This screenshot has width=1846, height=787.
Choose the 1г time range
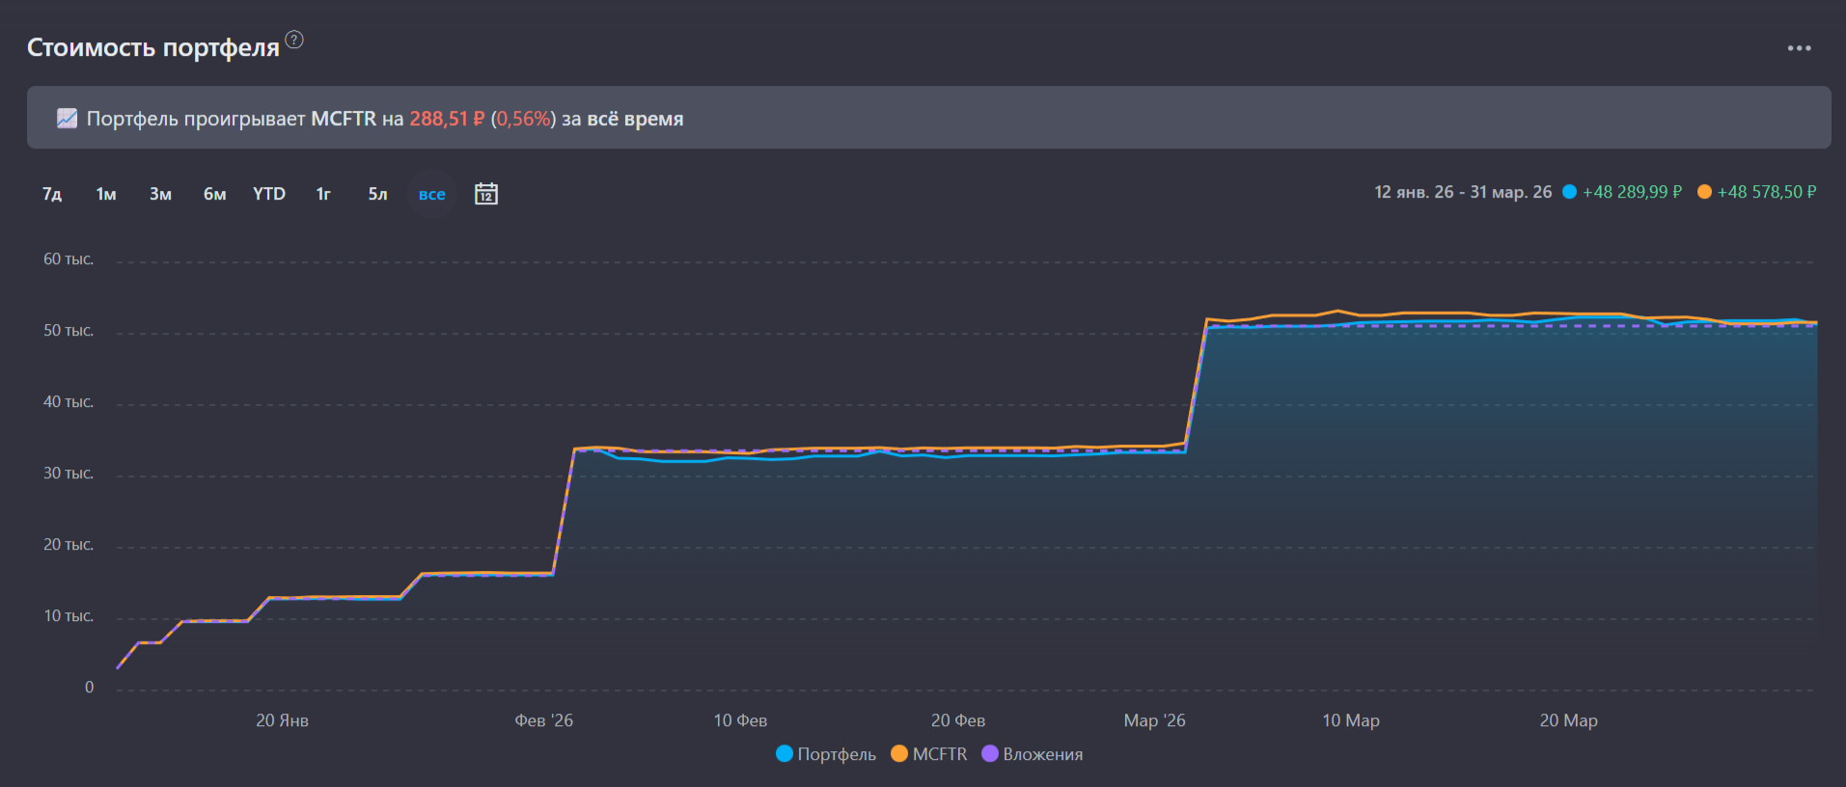pyautogui.click(x=323, y=194)
